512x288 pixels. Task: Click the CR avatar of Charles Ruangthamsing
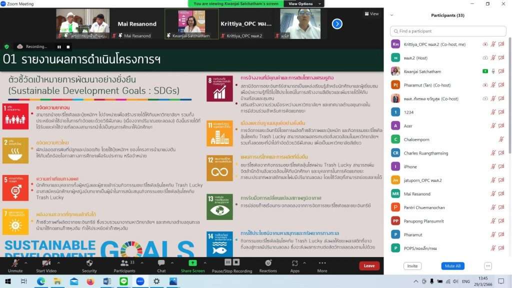[395, 153]
